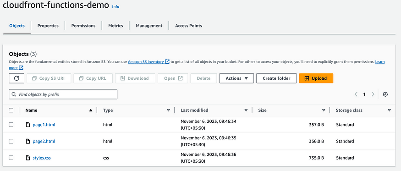Image resolution: width=401 pixels, height=171 pixels.
Task: Click the refresh objects icon button
Action: tap(16, 78)
